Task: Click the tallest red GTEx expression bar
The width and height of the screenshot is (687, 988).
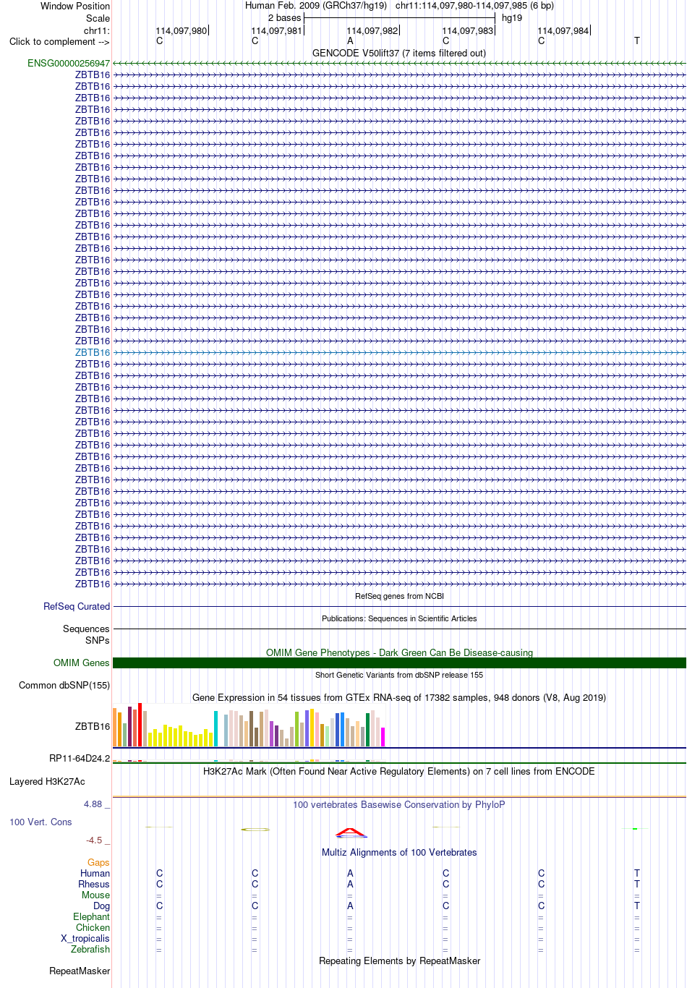Action: [x=140, y=725]
